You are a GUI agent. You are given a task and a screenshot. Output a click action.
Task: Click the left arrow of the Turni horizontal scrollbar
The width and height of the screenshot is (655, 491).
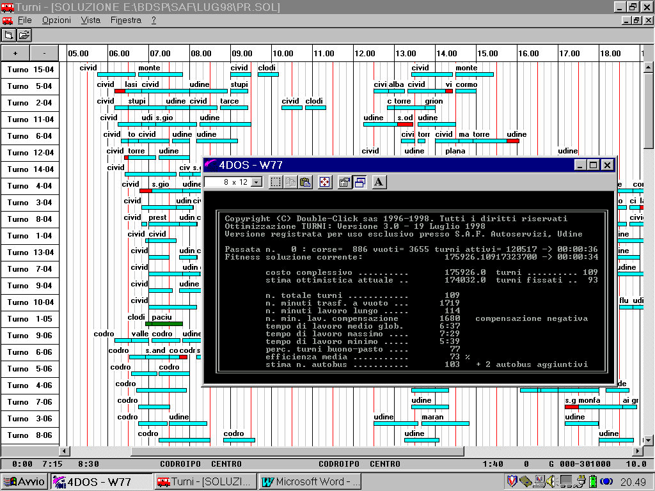(65, 451)
